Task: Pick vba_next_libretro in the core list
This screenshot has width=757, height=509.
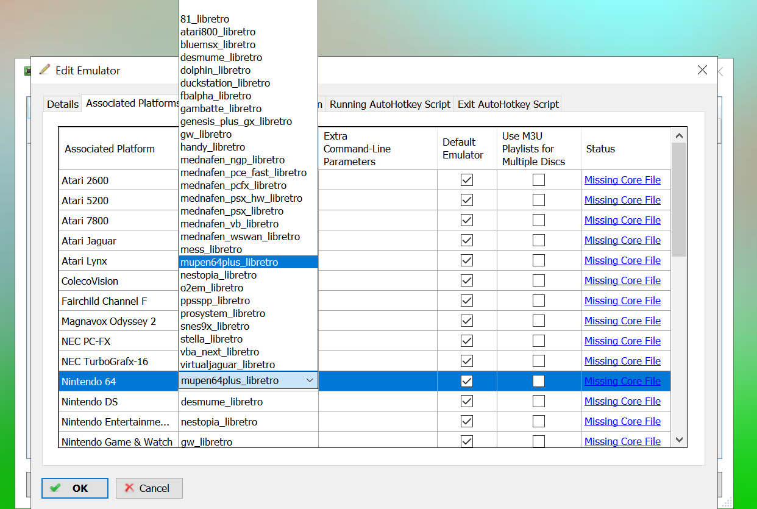Action: tap(248, 352)
